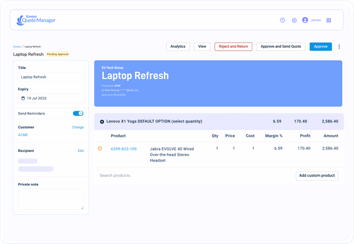This screenshot has height=244, width=354.
Task: Open the three-dot more options menu
Action: pyautogui.click(x=339, y=47)
